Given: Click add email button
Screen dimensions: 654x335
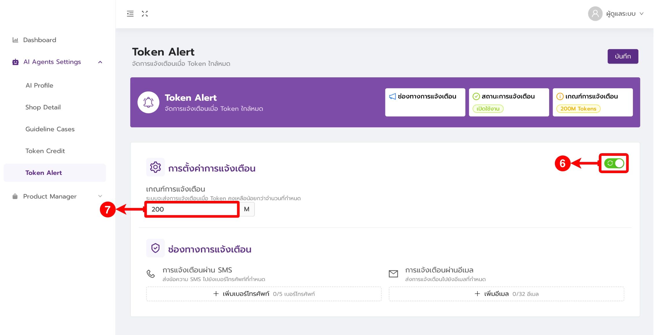Looking at the screenshot, I should click(506, 294).
